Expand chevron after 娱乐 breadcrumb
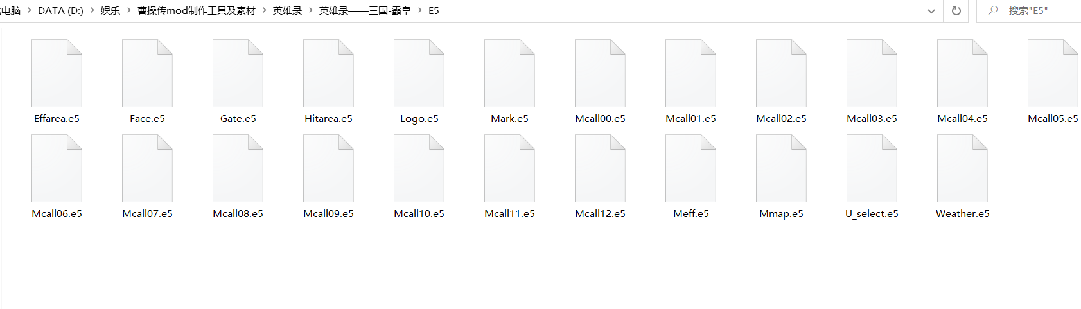This screenshot has width=1081, height=309. 129,10
